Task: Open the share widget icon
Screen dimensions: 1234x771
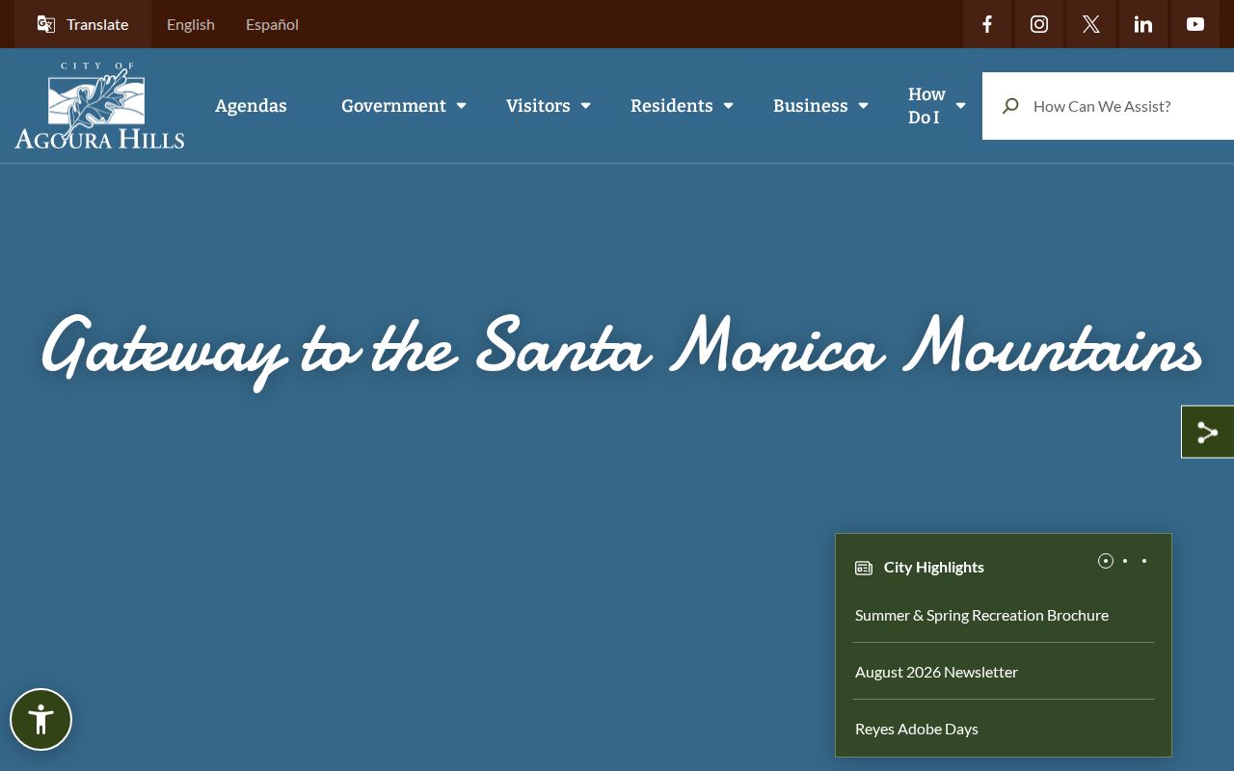Action: pyautogui.click(x=1208, y=432)
